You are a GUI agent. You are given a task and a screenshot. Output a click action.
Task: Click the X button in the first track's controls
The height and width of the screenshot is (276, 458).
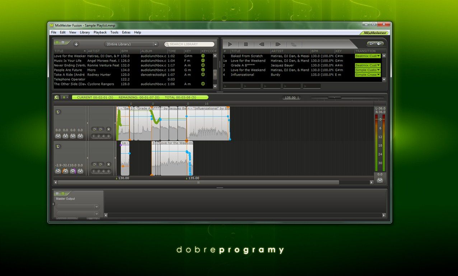coord(108,129)
